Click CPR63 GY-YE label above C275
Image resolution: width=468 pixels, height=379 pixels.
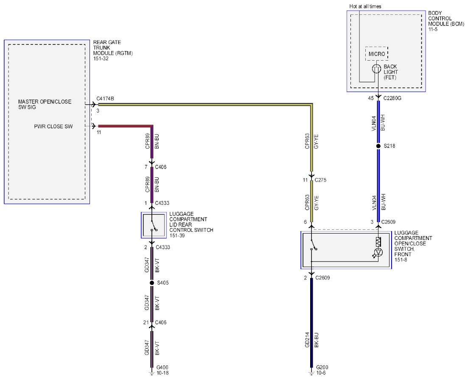(311, 141)
